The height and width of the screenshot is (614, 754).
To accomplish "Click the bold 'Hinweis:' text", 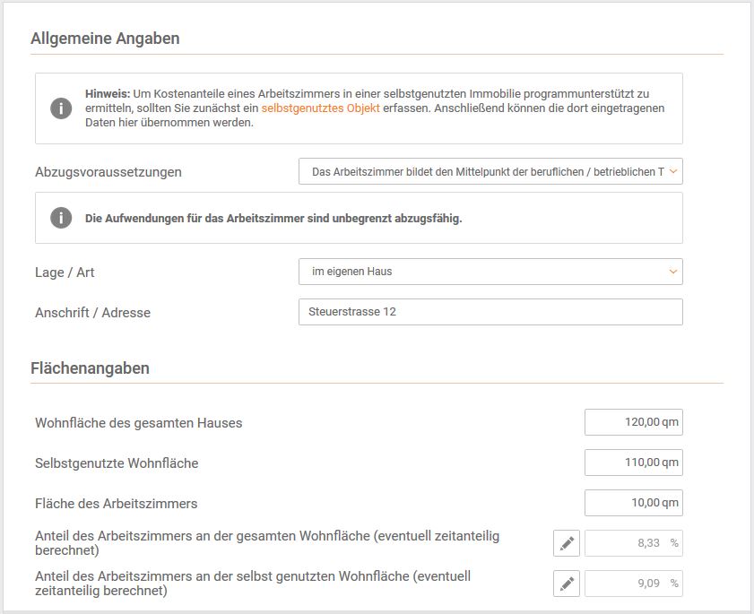I will [x=108, y=94].
